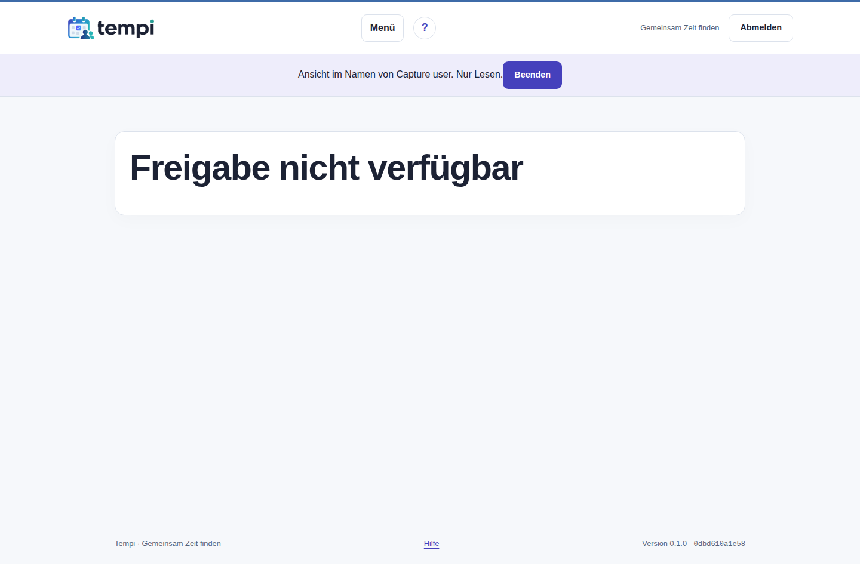Image resolution: width=860 pixels, height=564 pixels.
Task: Open help via the question mark icon
Action: click(425, 28)
